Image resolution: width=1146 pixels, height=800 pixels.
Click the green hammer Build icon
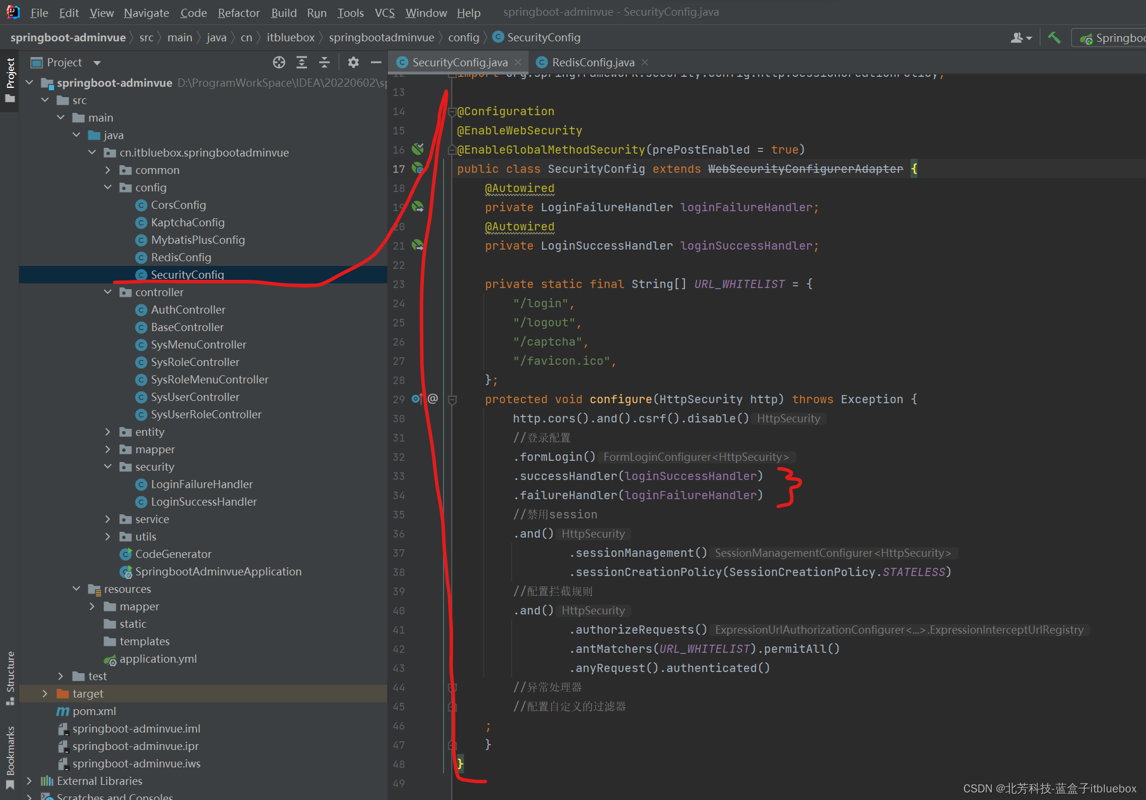pos(1054,38)
